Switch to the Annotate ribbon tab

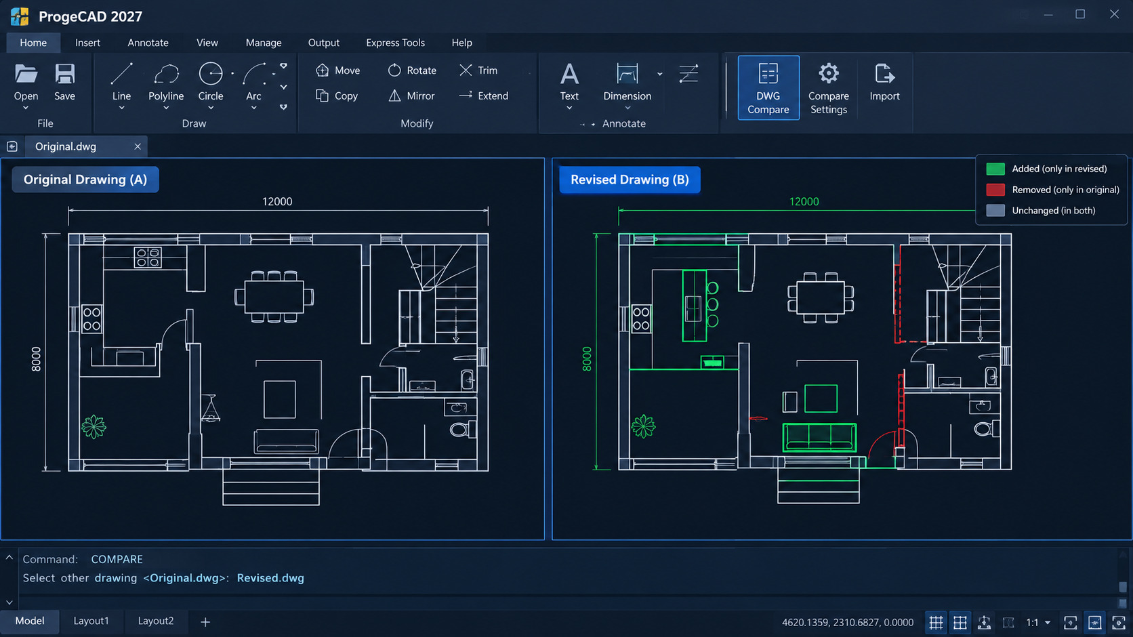coord(148,43)
